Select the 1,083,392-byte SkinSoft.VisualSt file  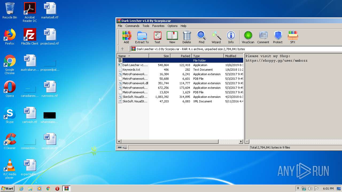[x=180, y=97]
